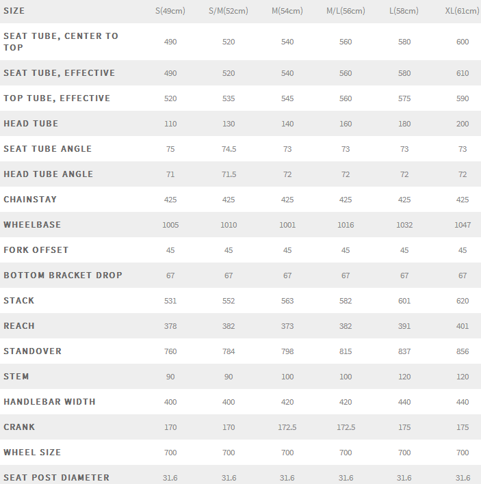Screen dimensions: 481x484
Task: Click the Crank value 175 for L
Action: click(x=404, y=427)
